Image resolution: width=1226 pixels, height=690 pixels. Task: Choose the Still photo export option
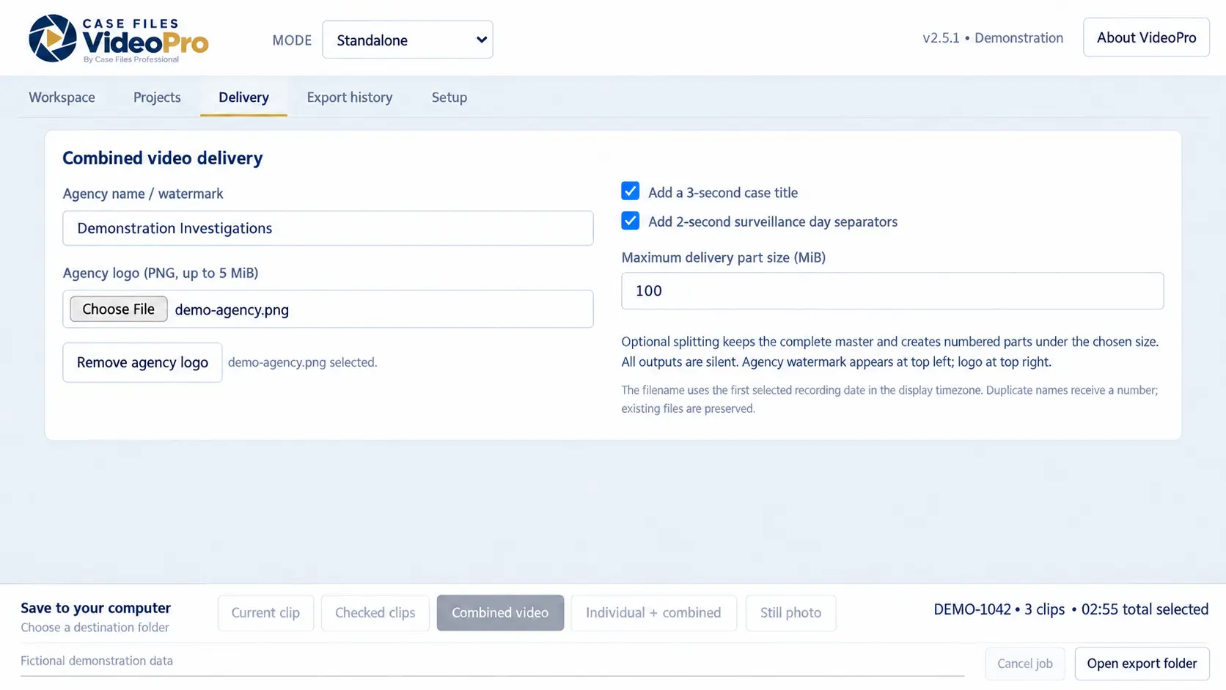[790, 613]
